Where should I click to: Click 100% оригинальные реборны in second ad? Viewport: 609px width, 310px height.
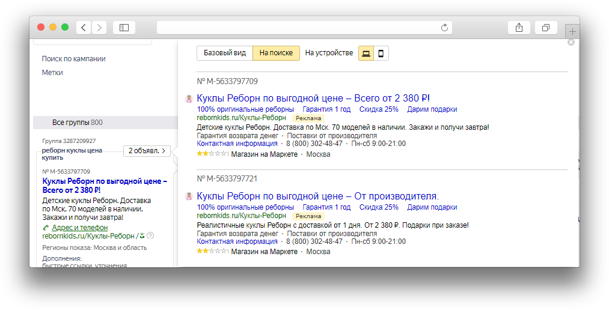coord(245,207)
